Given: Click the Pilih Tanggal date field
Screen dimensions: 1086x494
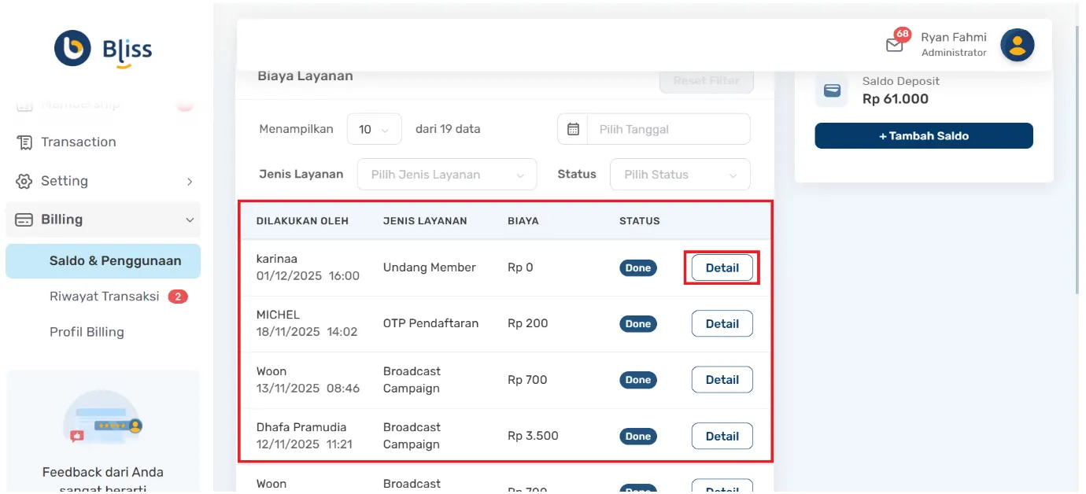Looking at the screenshot, I should [x=667, y=129].
